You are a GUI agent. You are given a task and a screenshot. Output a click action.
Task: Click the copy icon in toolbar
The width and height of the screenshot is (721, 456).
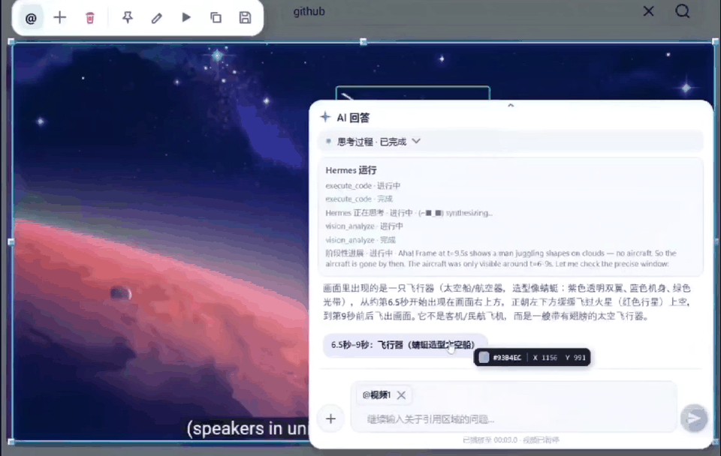click(x=216, y=18)
